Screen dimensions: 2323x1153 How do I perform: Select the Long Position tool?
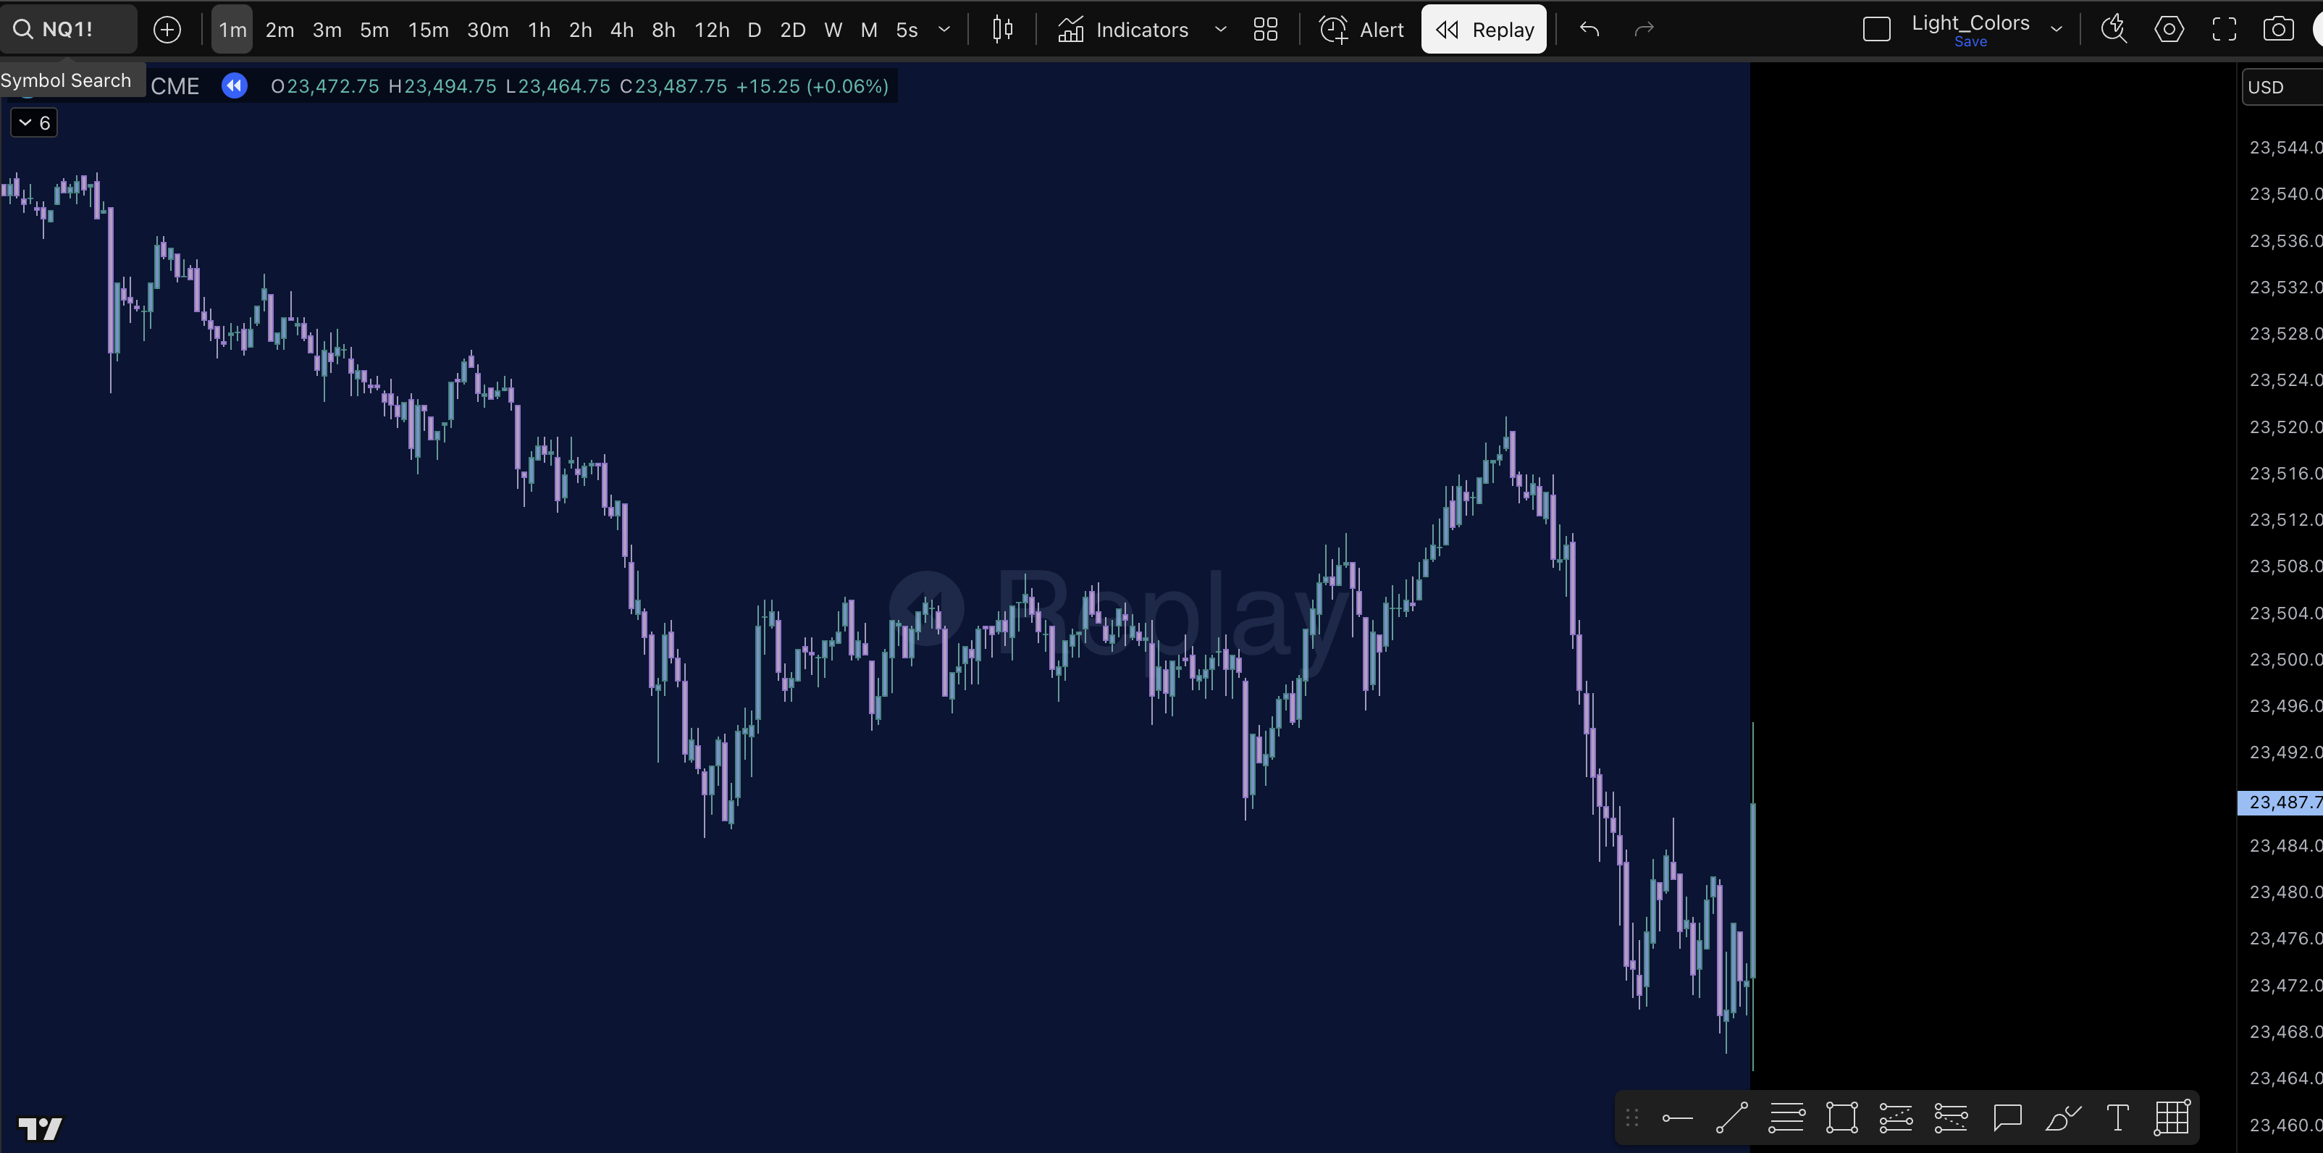point(1896,1119)
